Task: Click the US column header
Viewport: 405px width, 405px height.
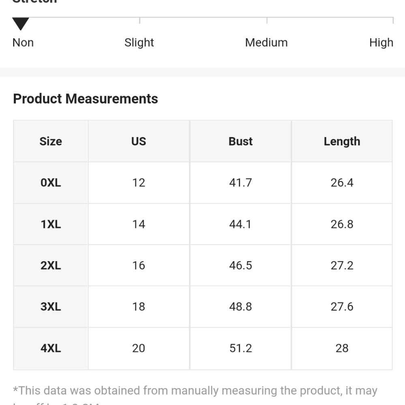Action: (139, 141)
